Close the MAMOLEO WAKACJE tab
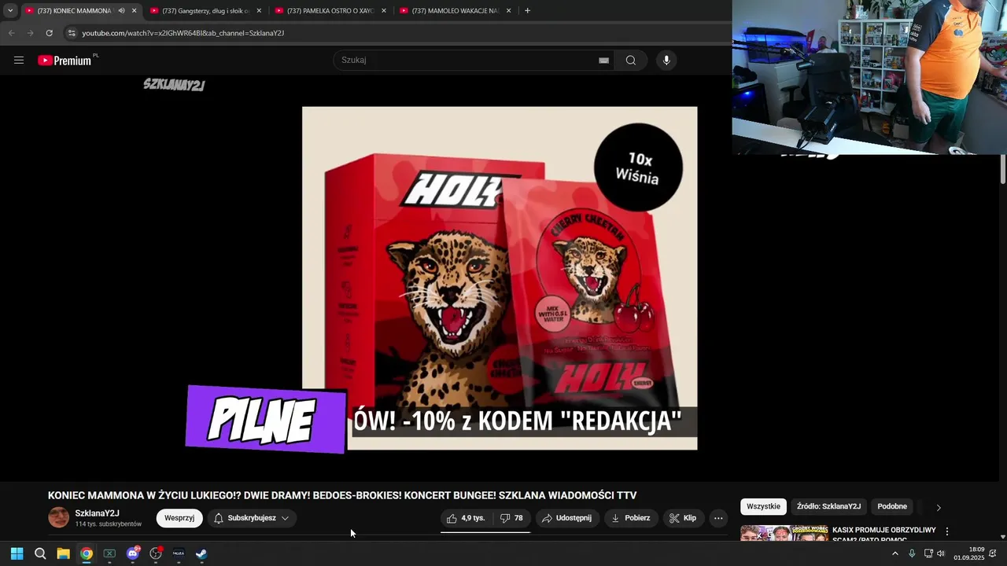The height and width of the screenshot is (566, 1007). 508,10
